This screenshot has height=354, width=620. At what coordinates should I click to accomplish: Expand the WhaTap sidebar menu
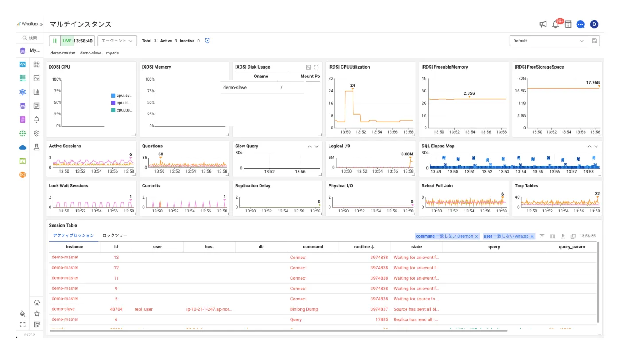click(x=41, y=24)
